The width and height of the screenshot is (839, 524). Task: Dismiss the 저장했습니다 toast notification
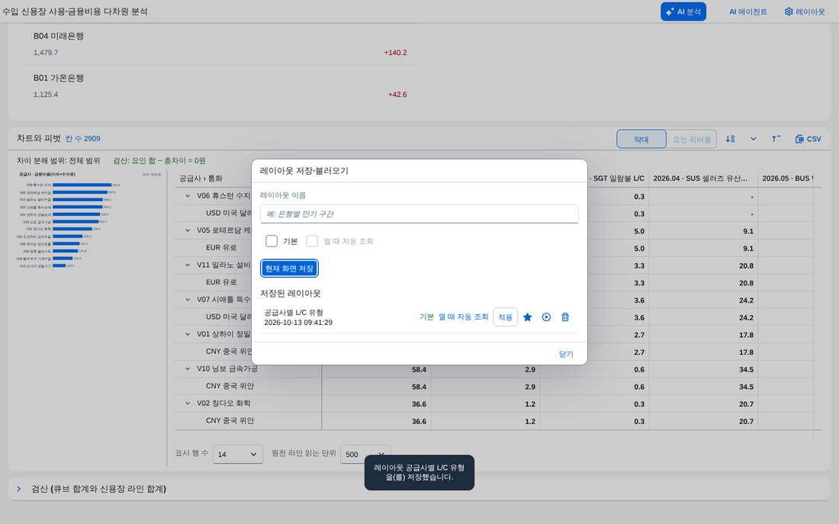[419, 473]
